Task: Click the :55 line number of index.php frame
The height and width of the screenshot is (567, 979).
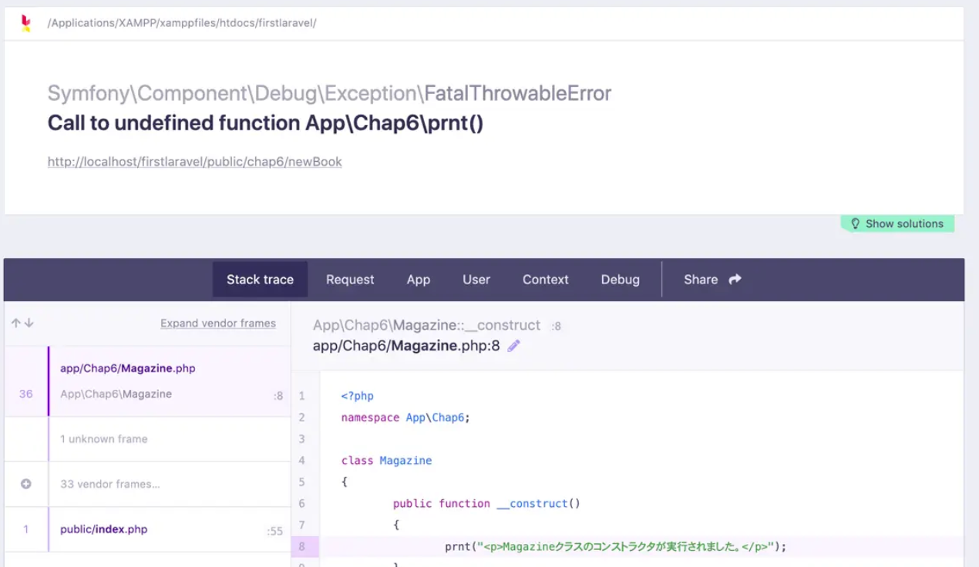Action: coord(275,531)
